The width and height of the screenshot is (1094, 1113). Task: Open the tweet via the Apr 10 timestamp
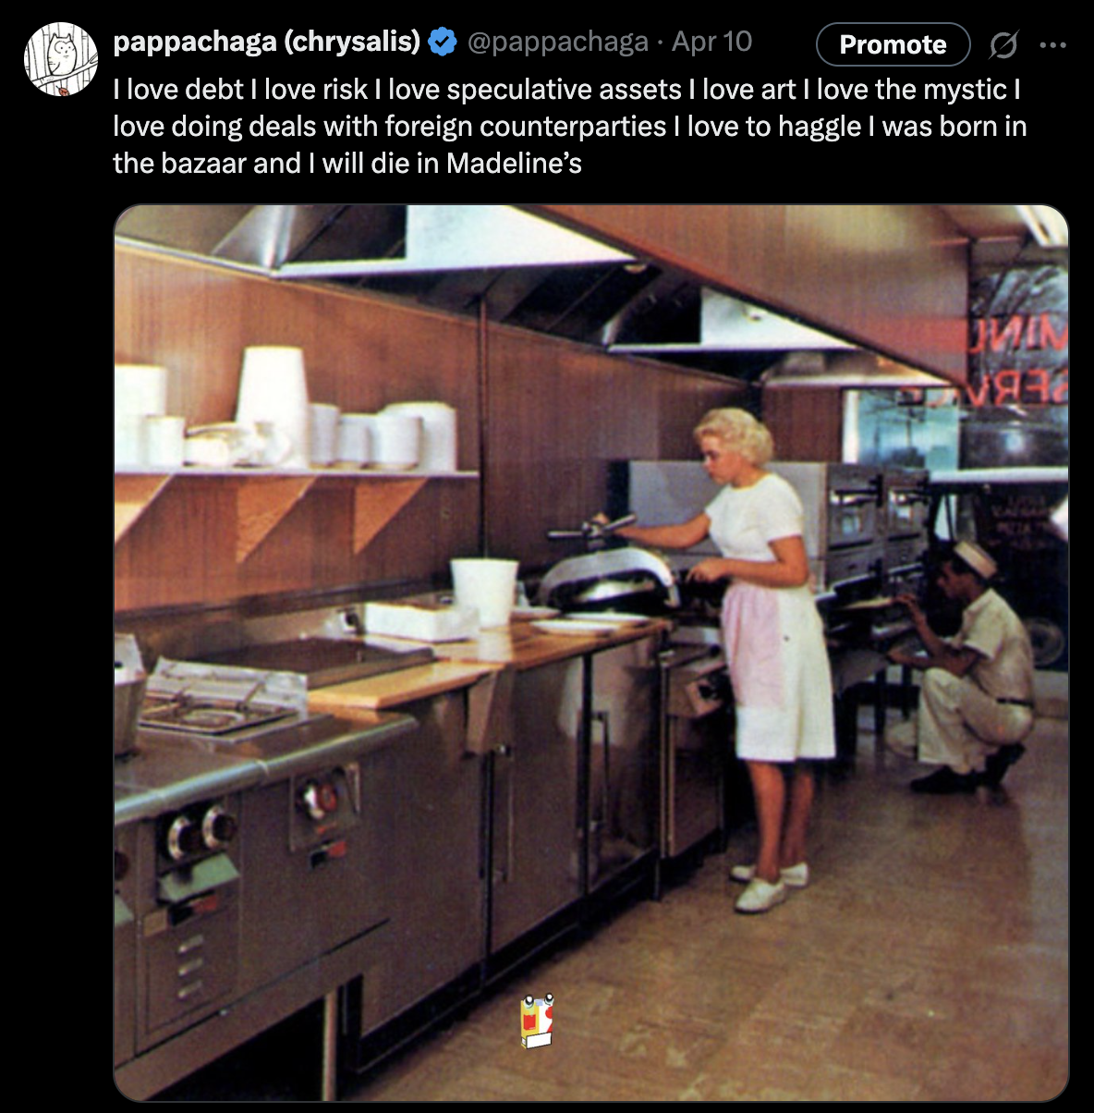(711, 42)
